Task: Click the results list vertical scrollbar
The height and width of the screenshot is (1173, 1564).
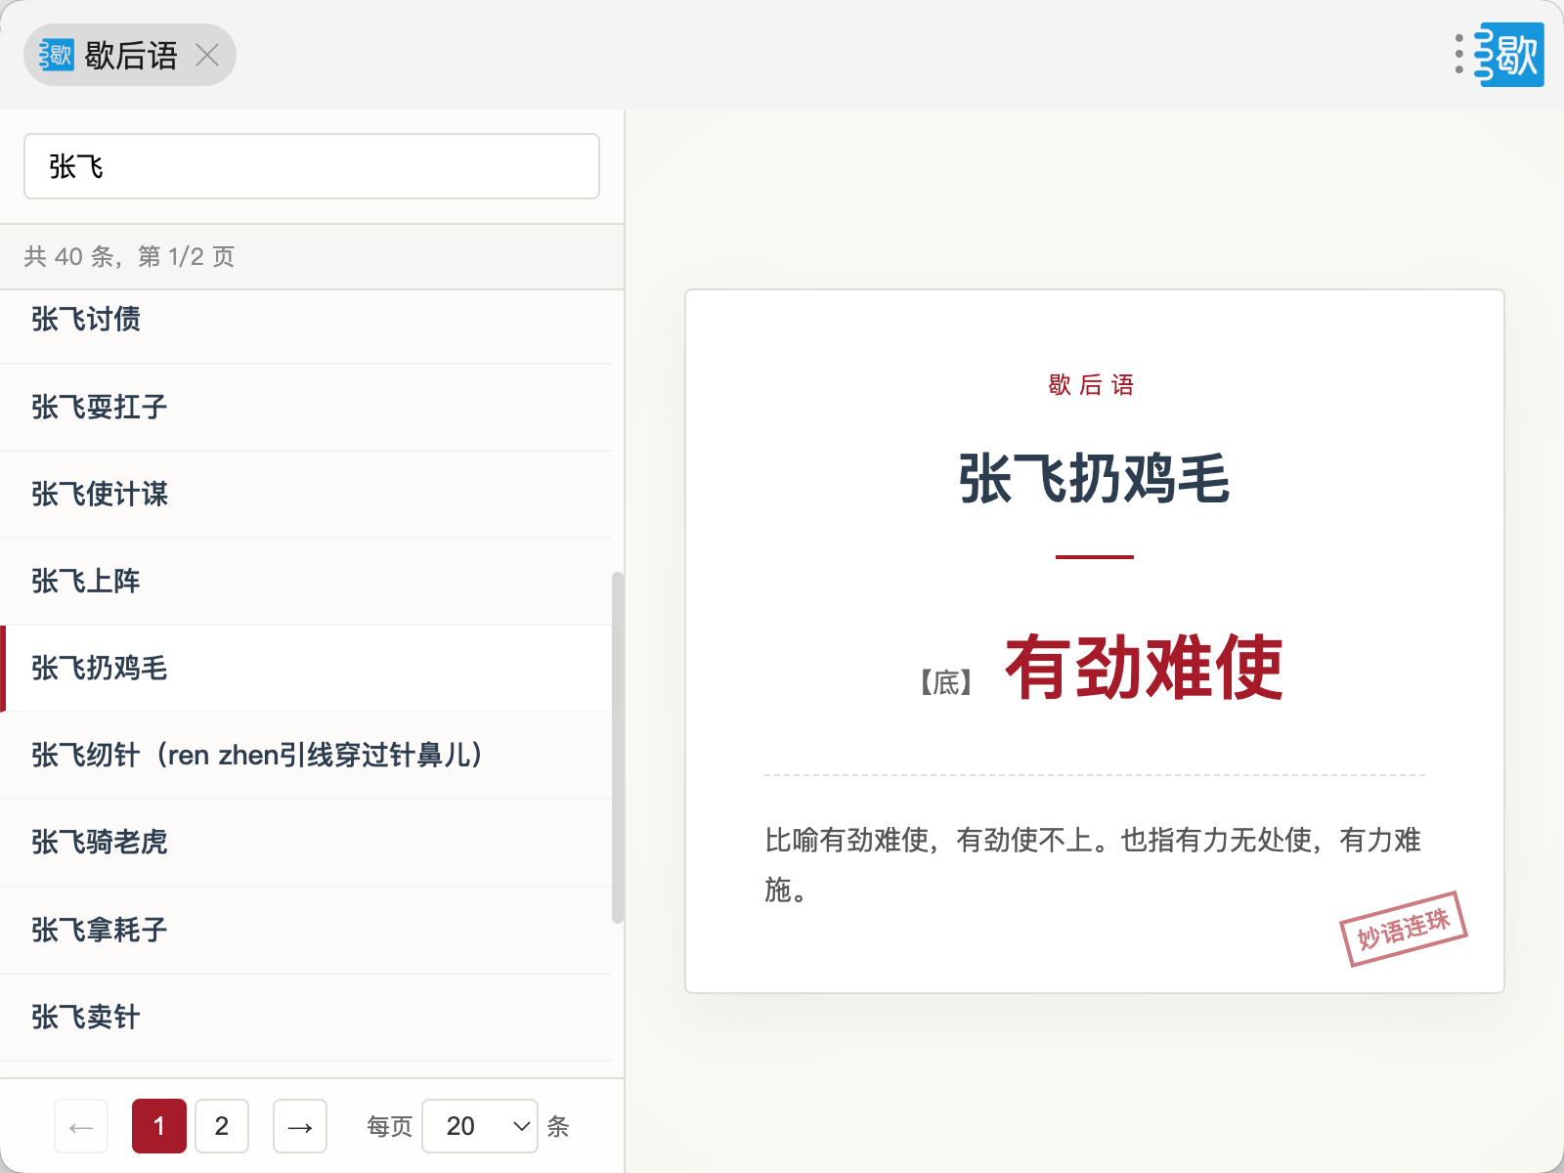Action: [617, 748]
